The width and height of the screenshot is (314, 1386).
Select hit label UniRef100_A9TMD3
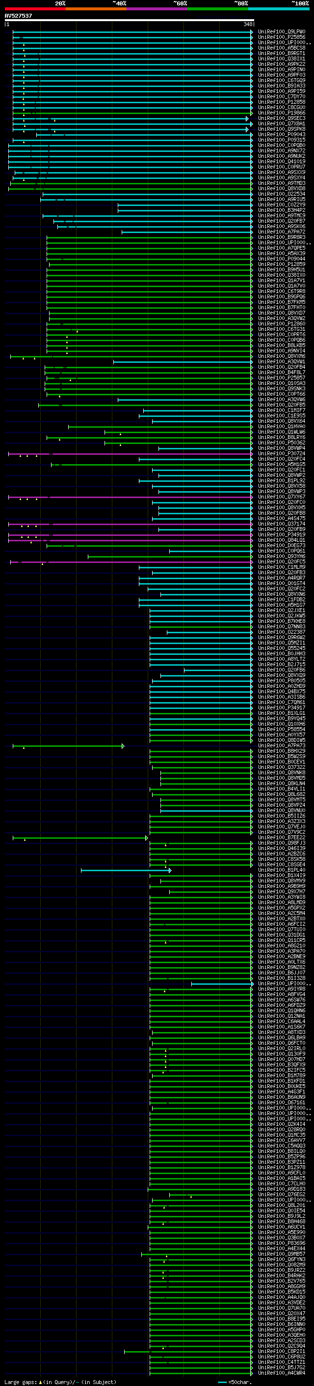(282, 183)
